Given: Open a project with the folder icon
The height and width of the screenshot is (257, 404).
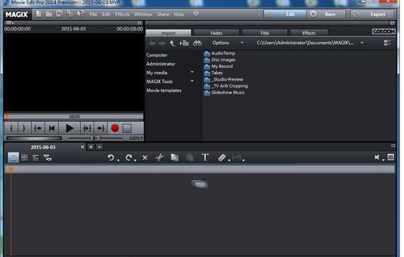Looking at the screenshot, I should (x=49, y=14).
